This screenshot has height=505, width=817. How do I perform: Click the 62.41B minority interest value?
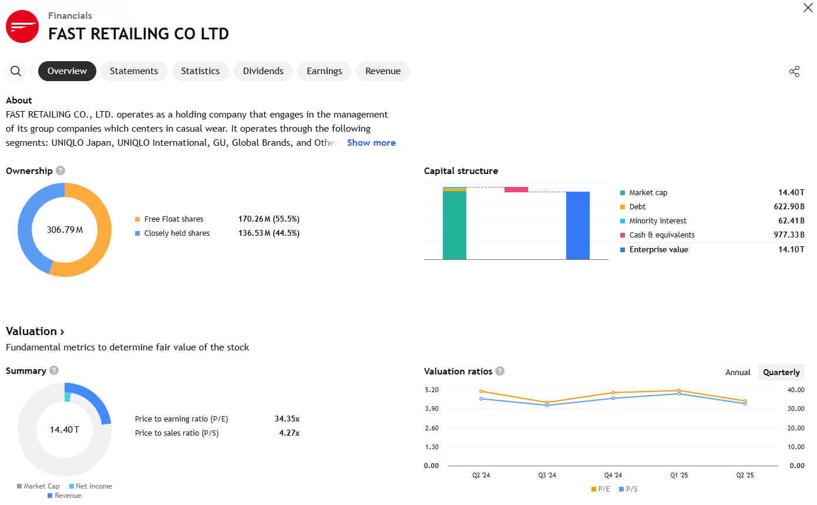[x=791, y=221]
